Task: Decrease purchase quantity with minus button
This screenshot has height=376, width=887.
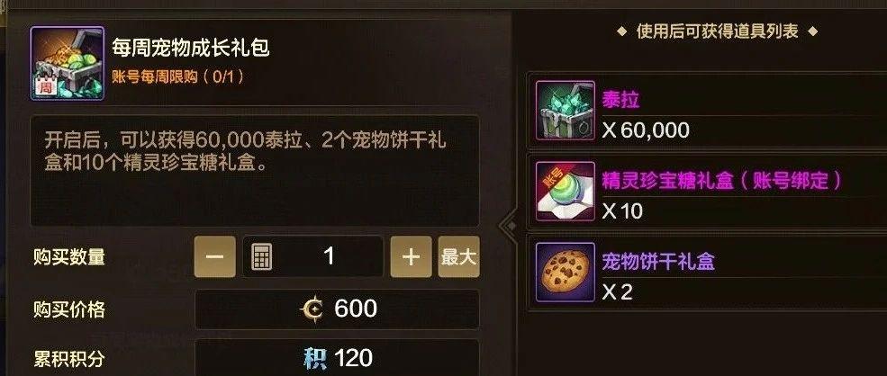Action: [x=215, y=256]
